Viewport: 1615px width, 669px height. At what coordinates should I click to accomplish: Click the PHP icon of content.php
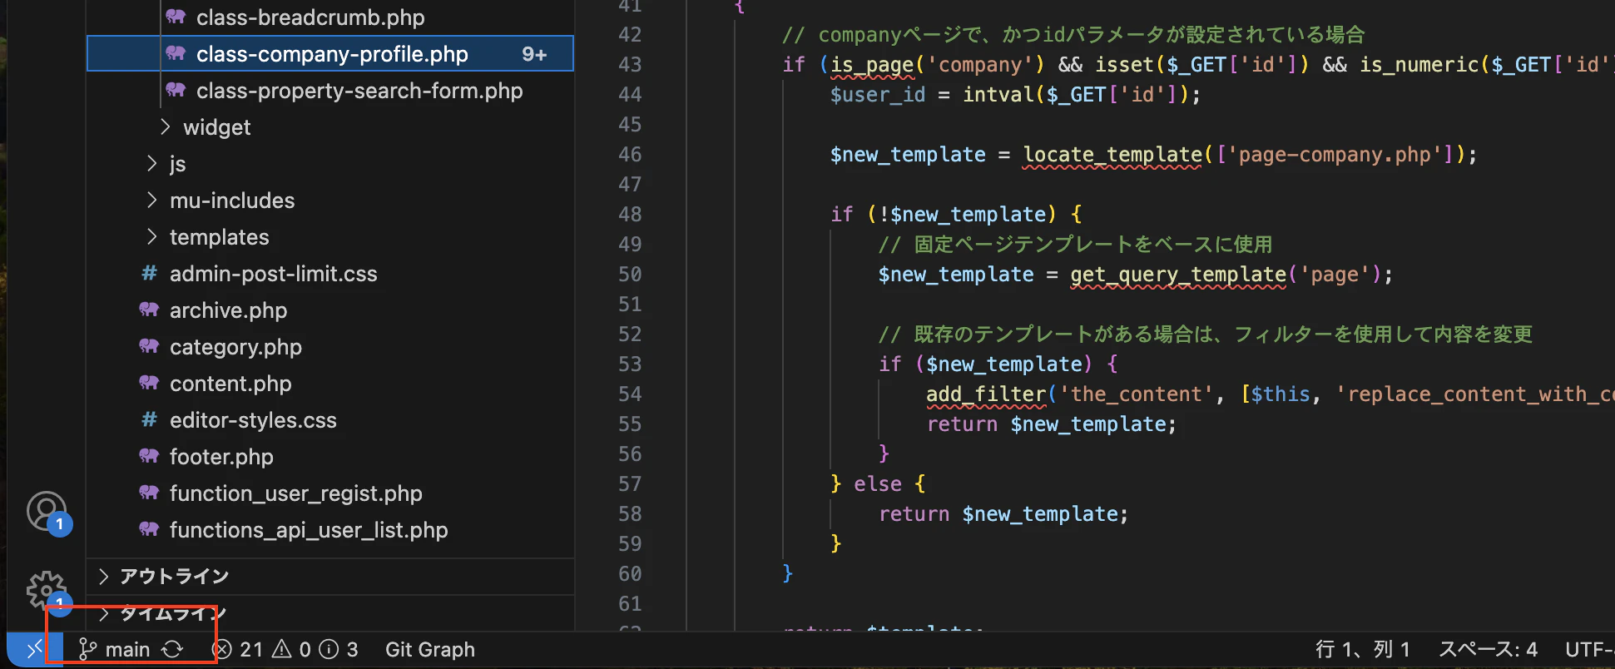tap(149, 384)
